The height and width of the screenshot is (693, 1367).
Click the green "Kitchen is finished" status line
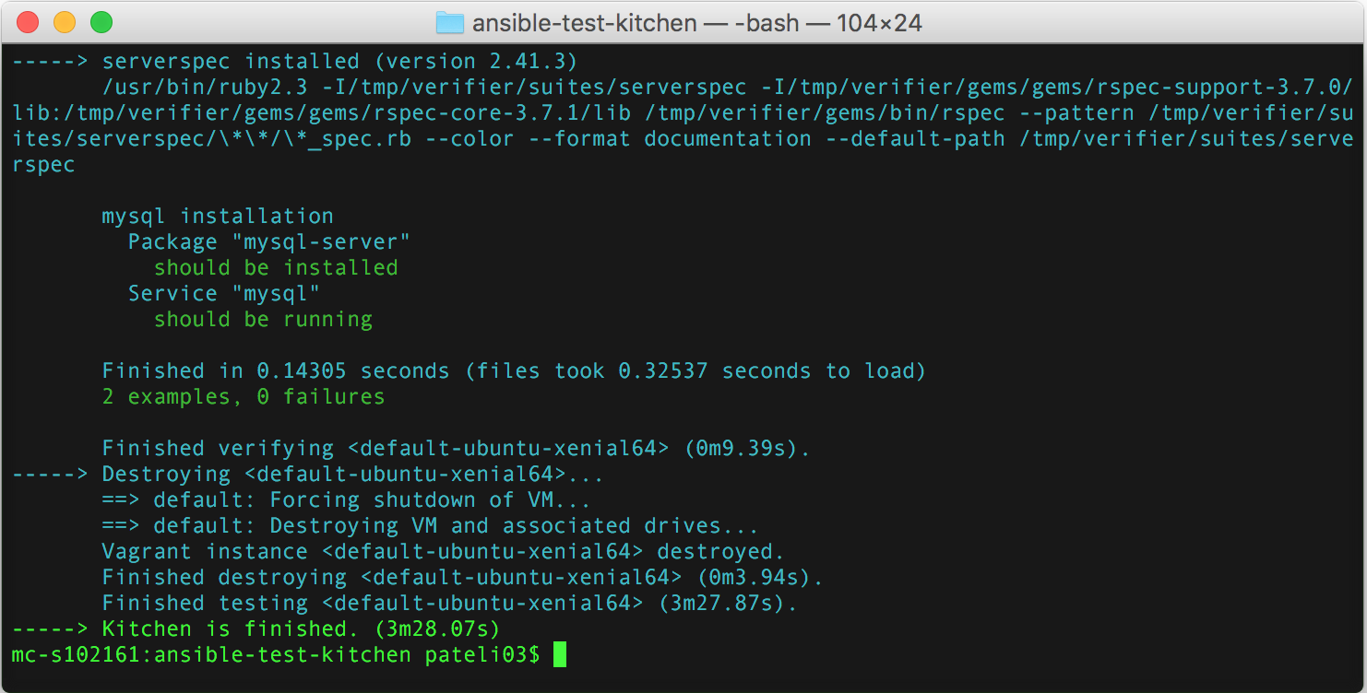[258, 628]
